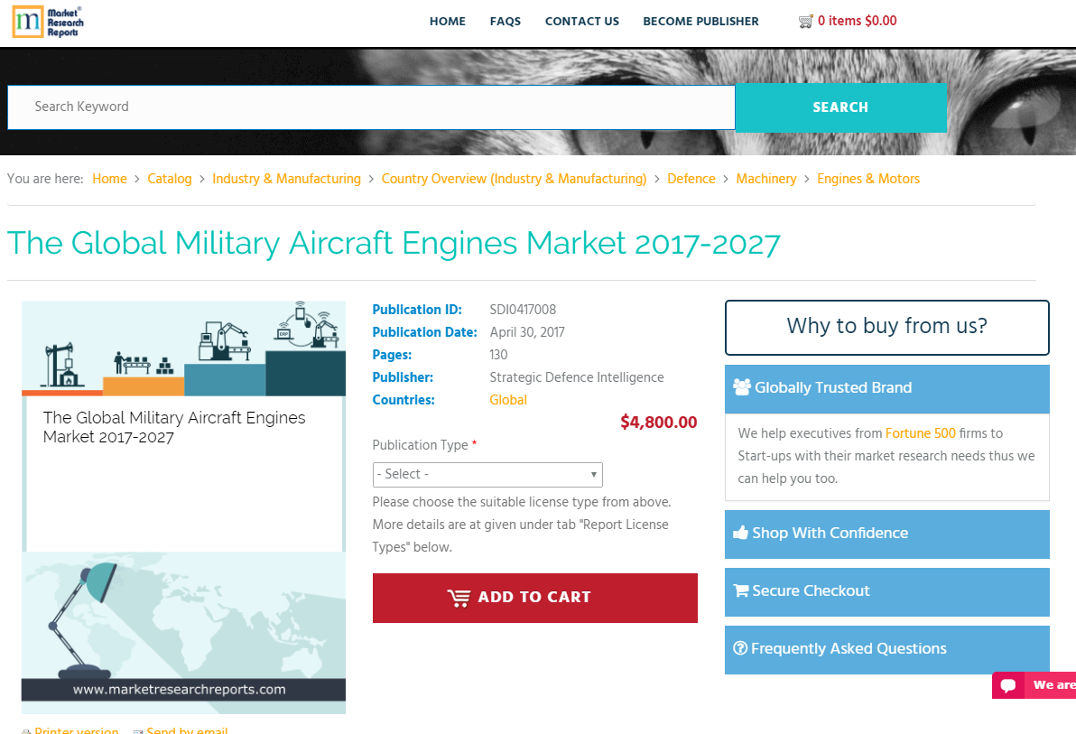Click the Printer version link

tap(76, 729)
